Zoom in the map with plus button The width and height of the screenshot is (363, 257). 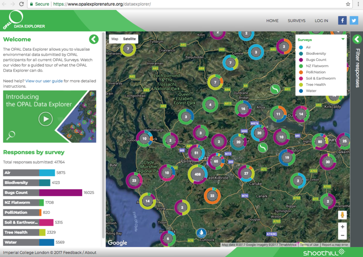coord(342,227)
